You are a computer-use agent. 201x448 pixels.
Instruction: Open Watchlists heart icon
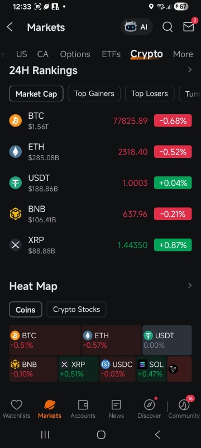17,405
